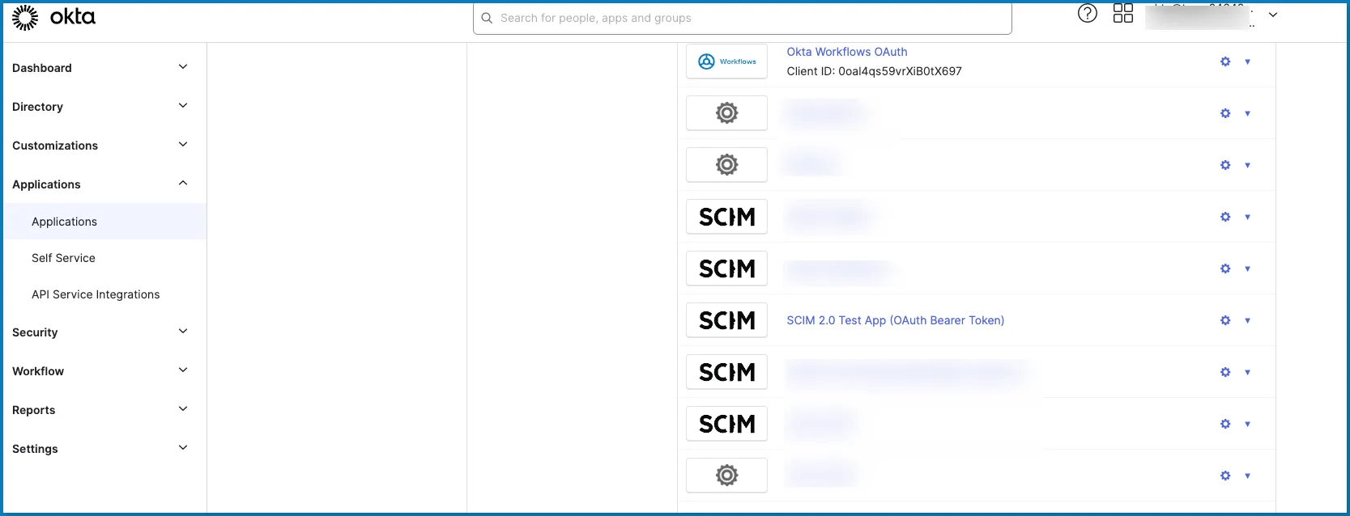
Task: Click SCIM logo beside SCIM 2.0 Test App
Action: [x=726, y=320]
